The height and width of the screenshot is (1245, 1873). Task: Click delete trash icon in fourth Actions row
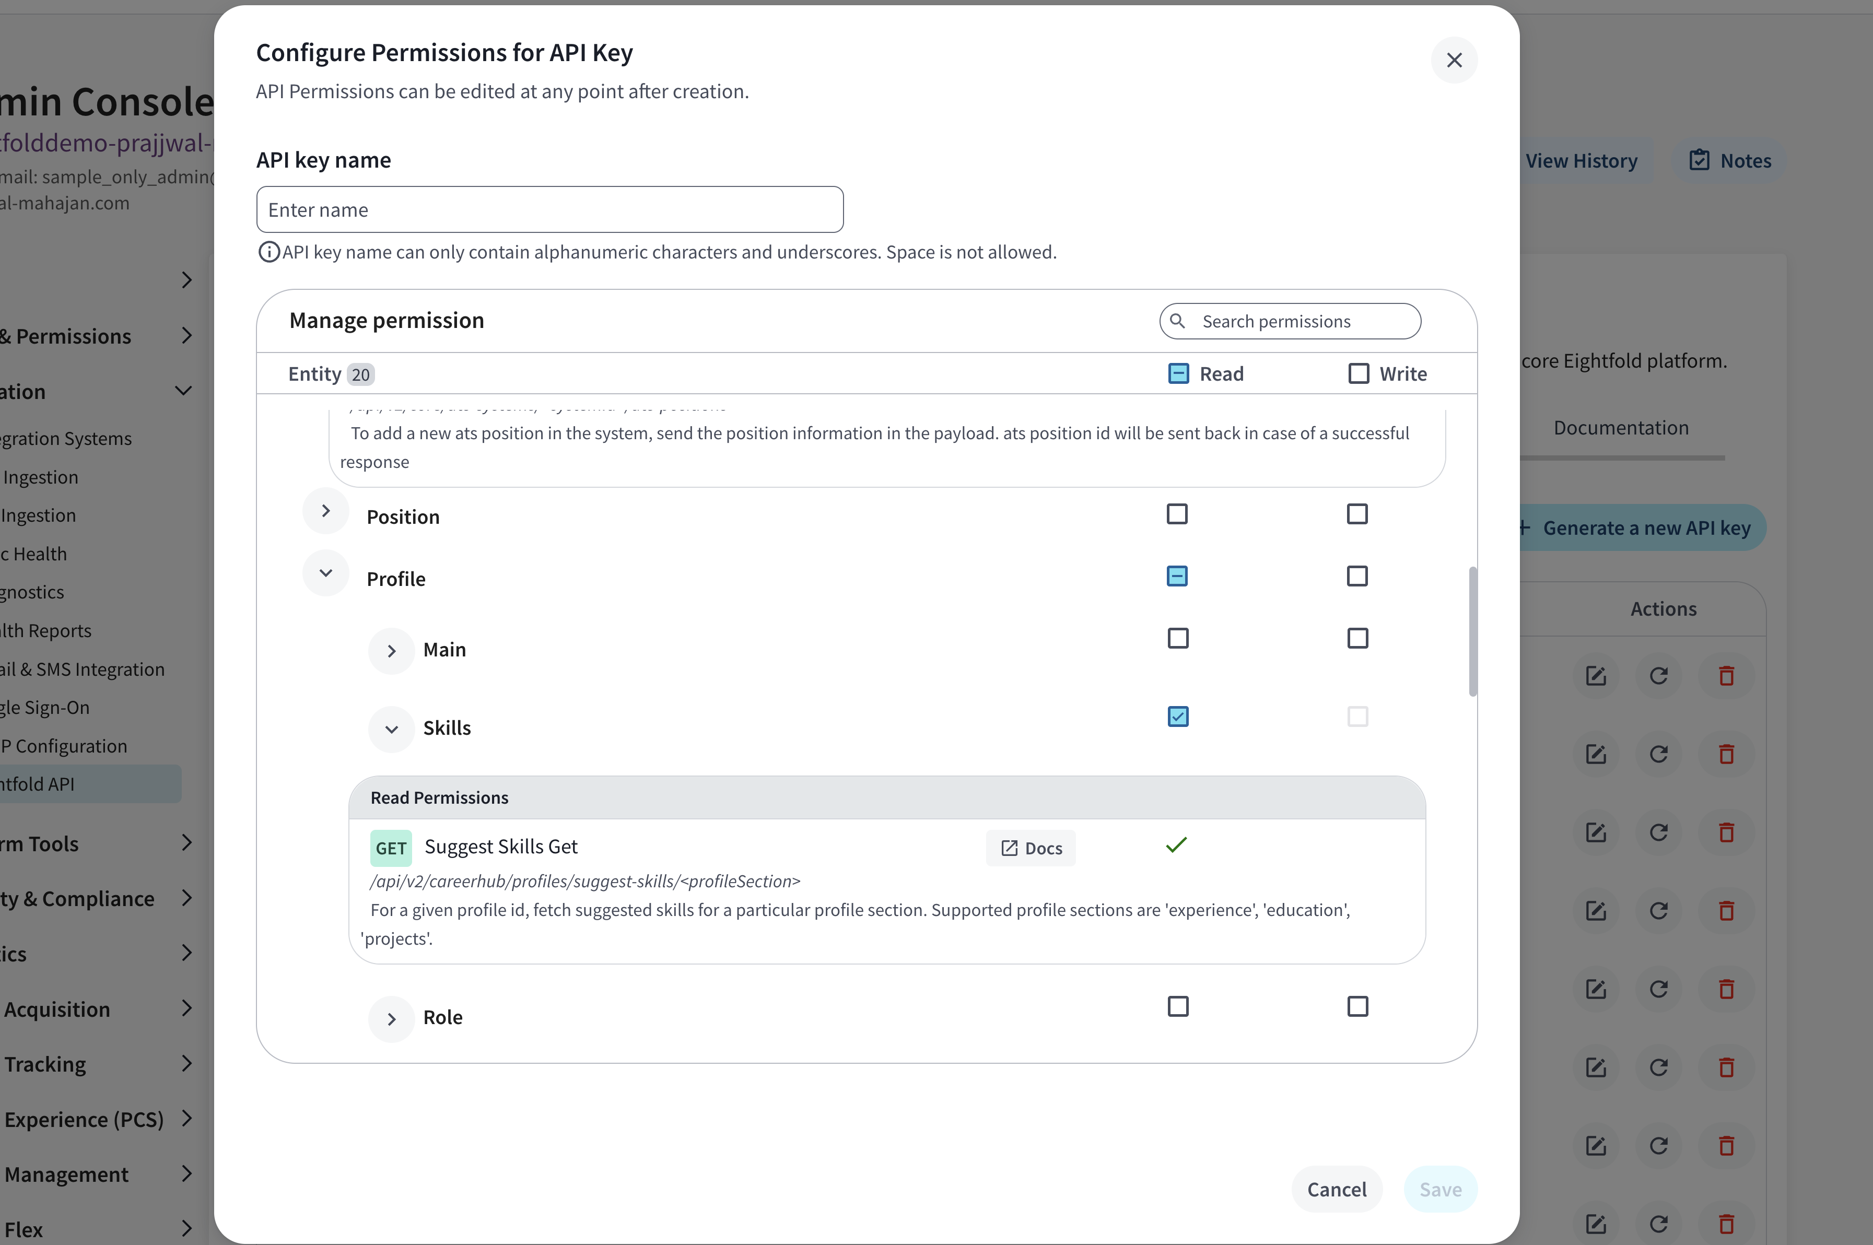[1726, 910]
